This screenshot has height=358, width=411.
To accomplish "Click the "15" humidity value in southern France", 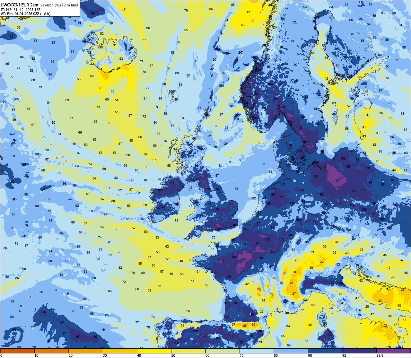I will pyautogui.click(x=272, y=294).
